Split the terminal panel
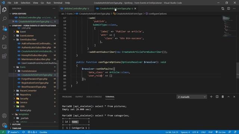239x134 pixels. click(x=217, y=97)
